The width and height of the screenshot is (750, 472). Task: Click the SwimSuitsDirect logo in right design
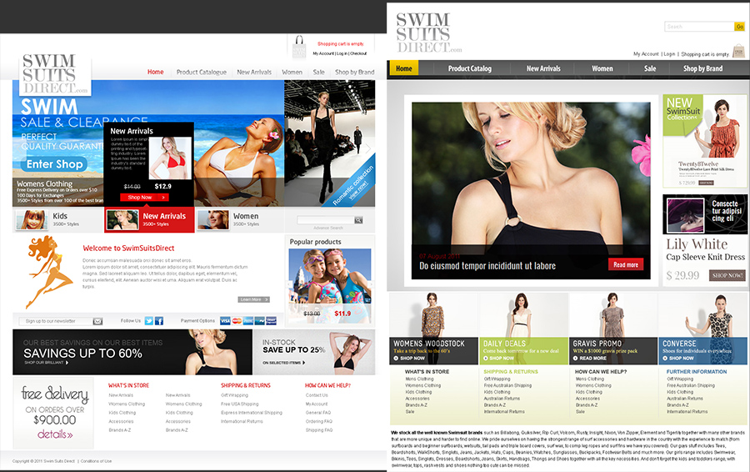428,33
